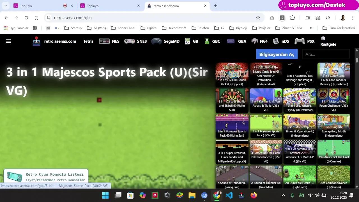Open the GBA console section
Image resolution: width=359 pixels, height=202 pixels.
[x=236, y=41]
